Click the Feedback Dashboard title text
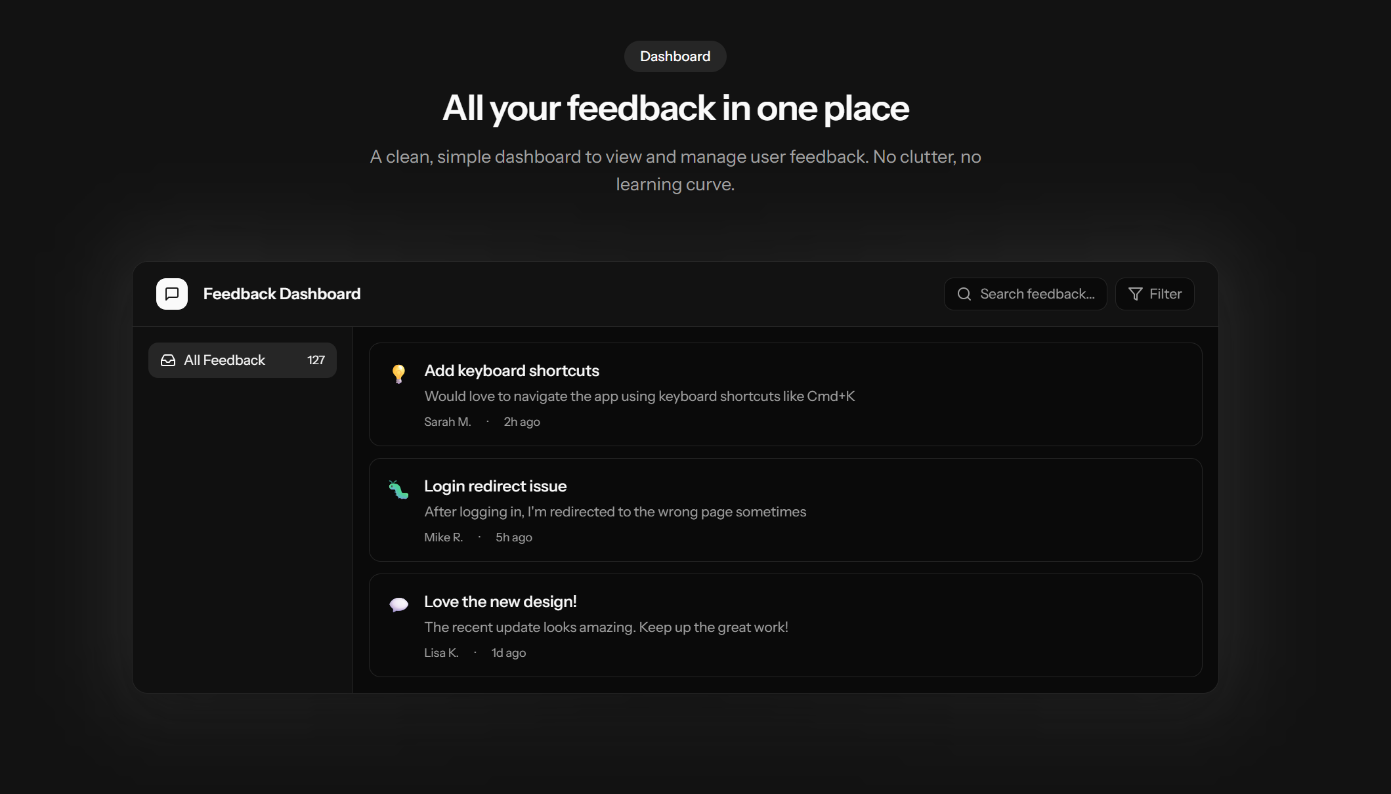 point(282,294)
